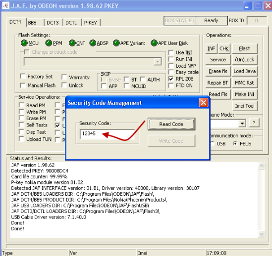Click the Load Java button

point(245,71)
